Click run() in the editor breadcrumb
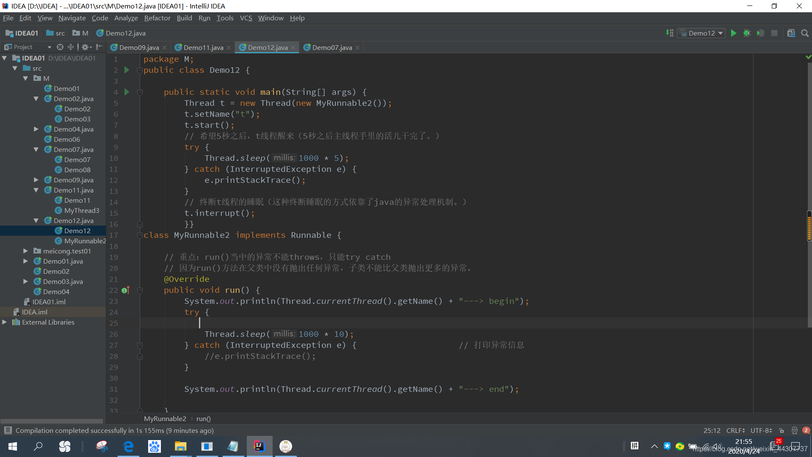 tap(204, 418)
